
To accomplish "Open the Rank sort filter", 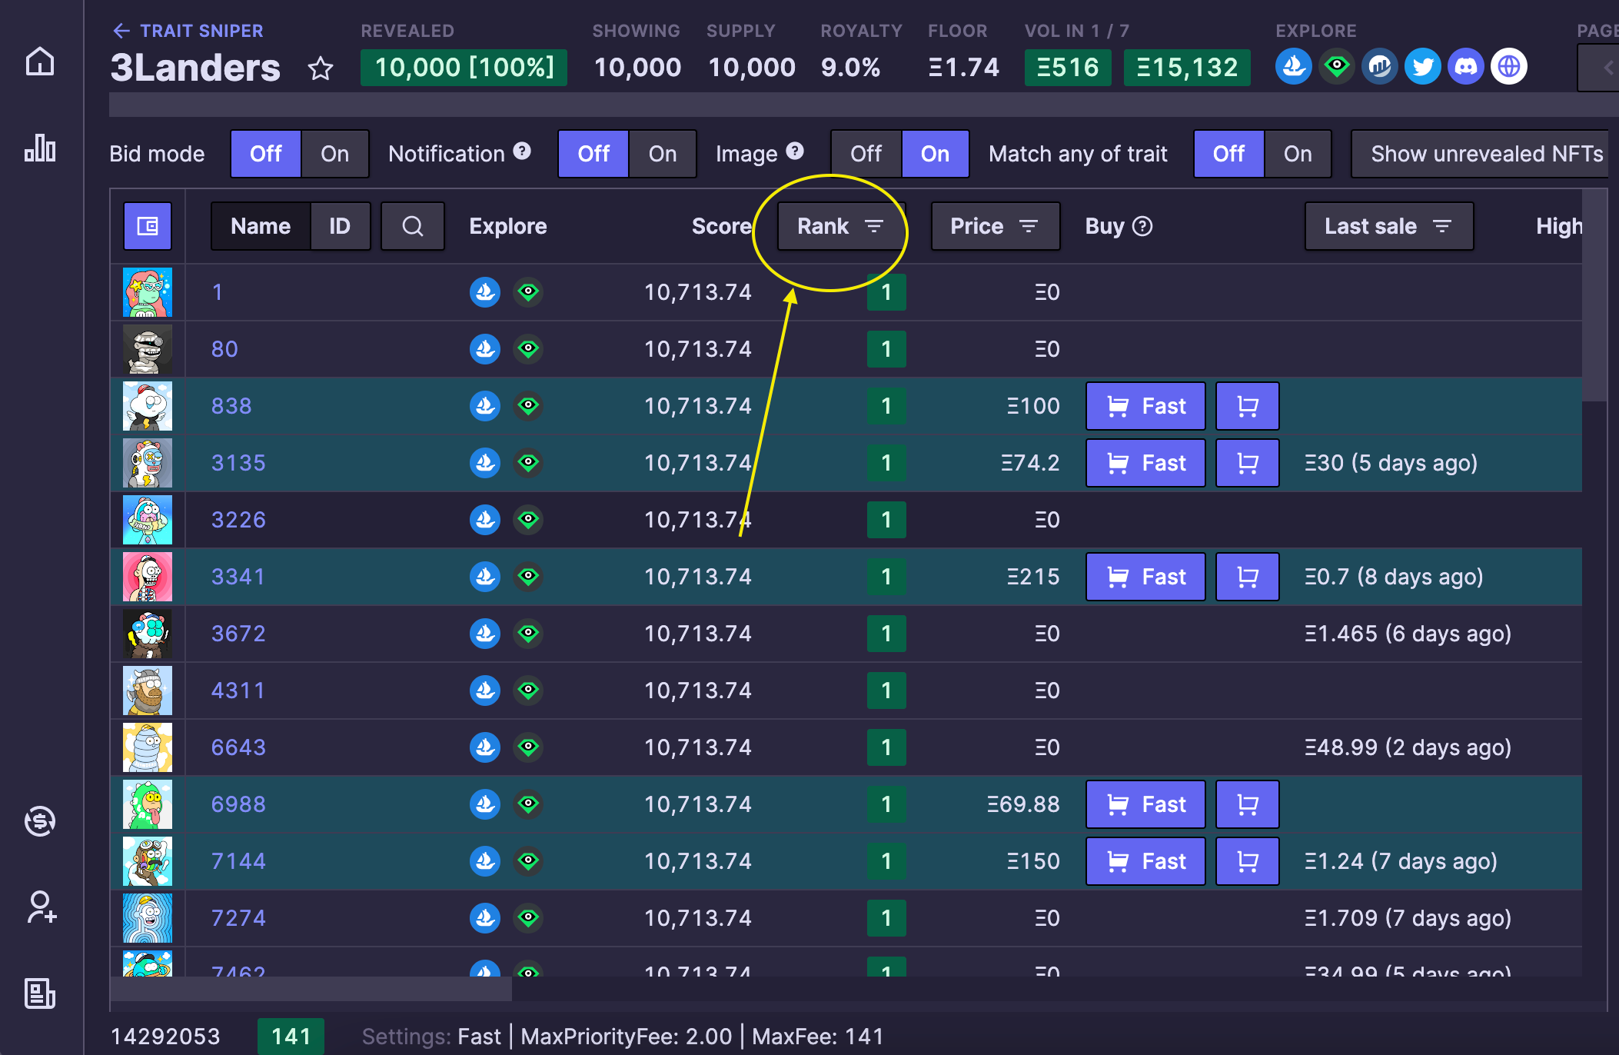I will 839,226.
